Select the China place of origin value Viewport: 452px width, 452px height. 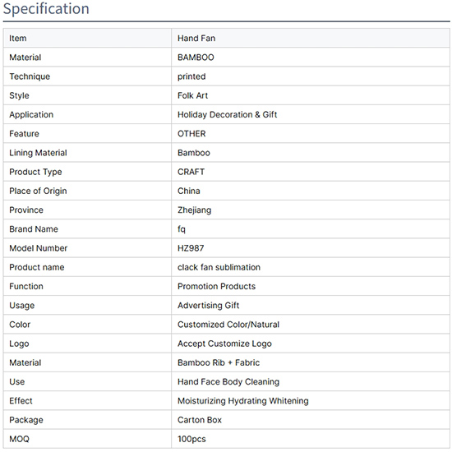click(189, 191)
